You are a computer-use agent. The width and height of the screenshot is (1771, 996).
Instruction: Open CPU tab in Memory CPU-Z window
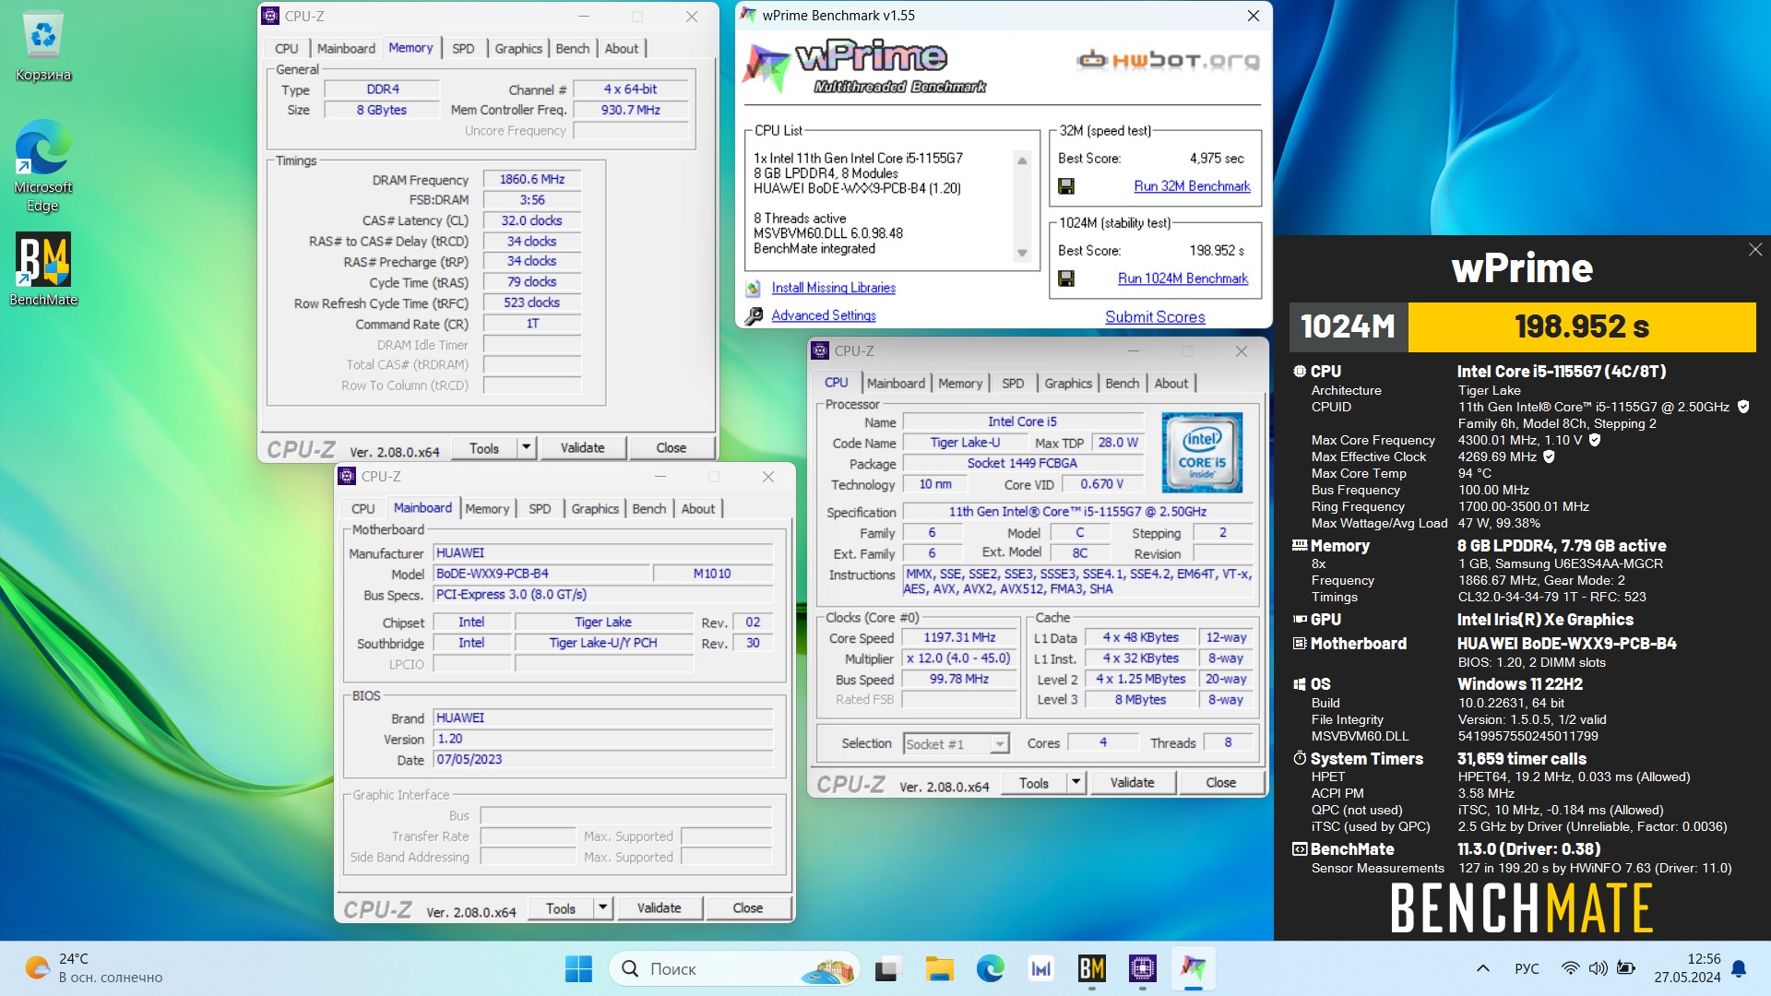pyautogui.click(x=287, y=49)
